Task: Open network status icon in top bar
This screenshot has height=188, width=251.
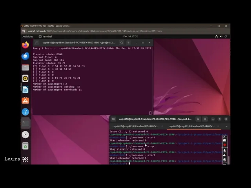Action: pyautogui.click(x=216, y=36)
